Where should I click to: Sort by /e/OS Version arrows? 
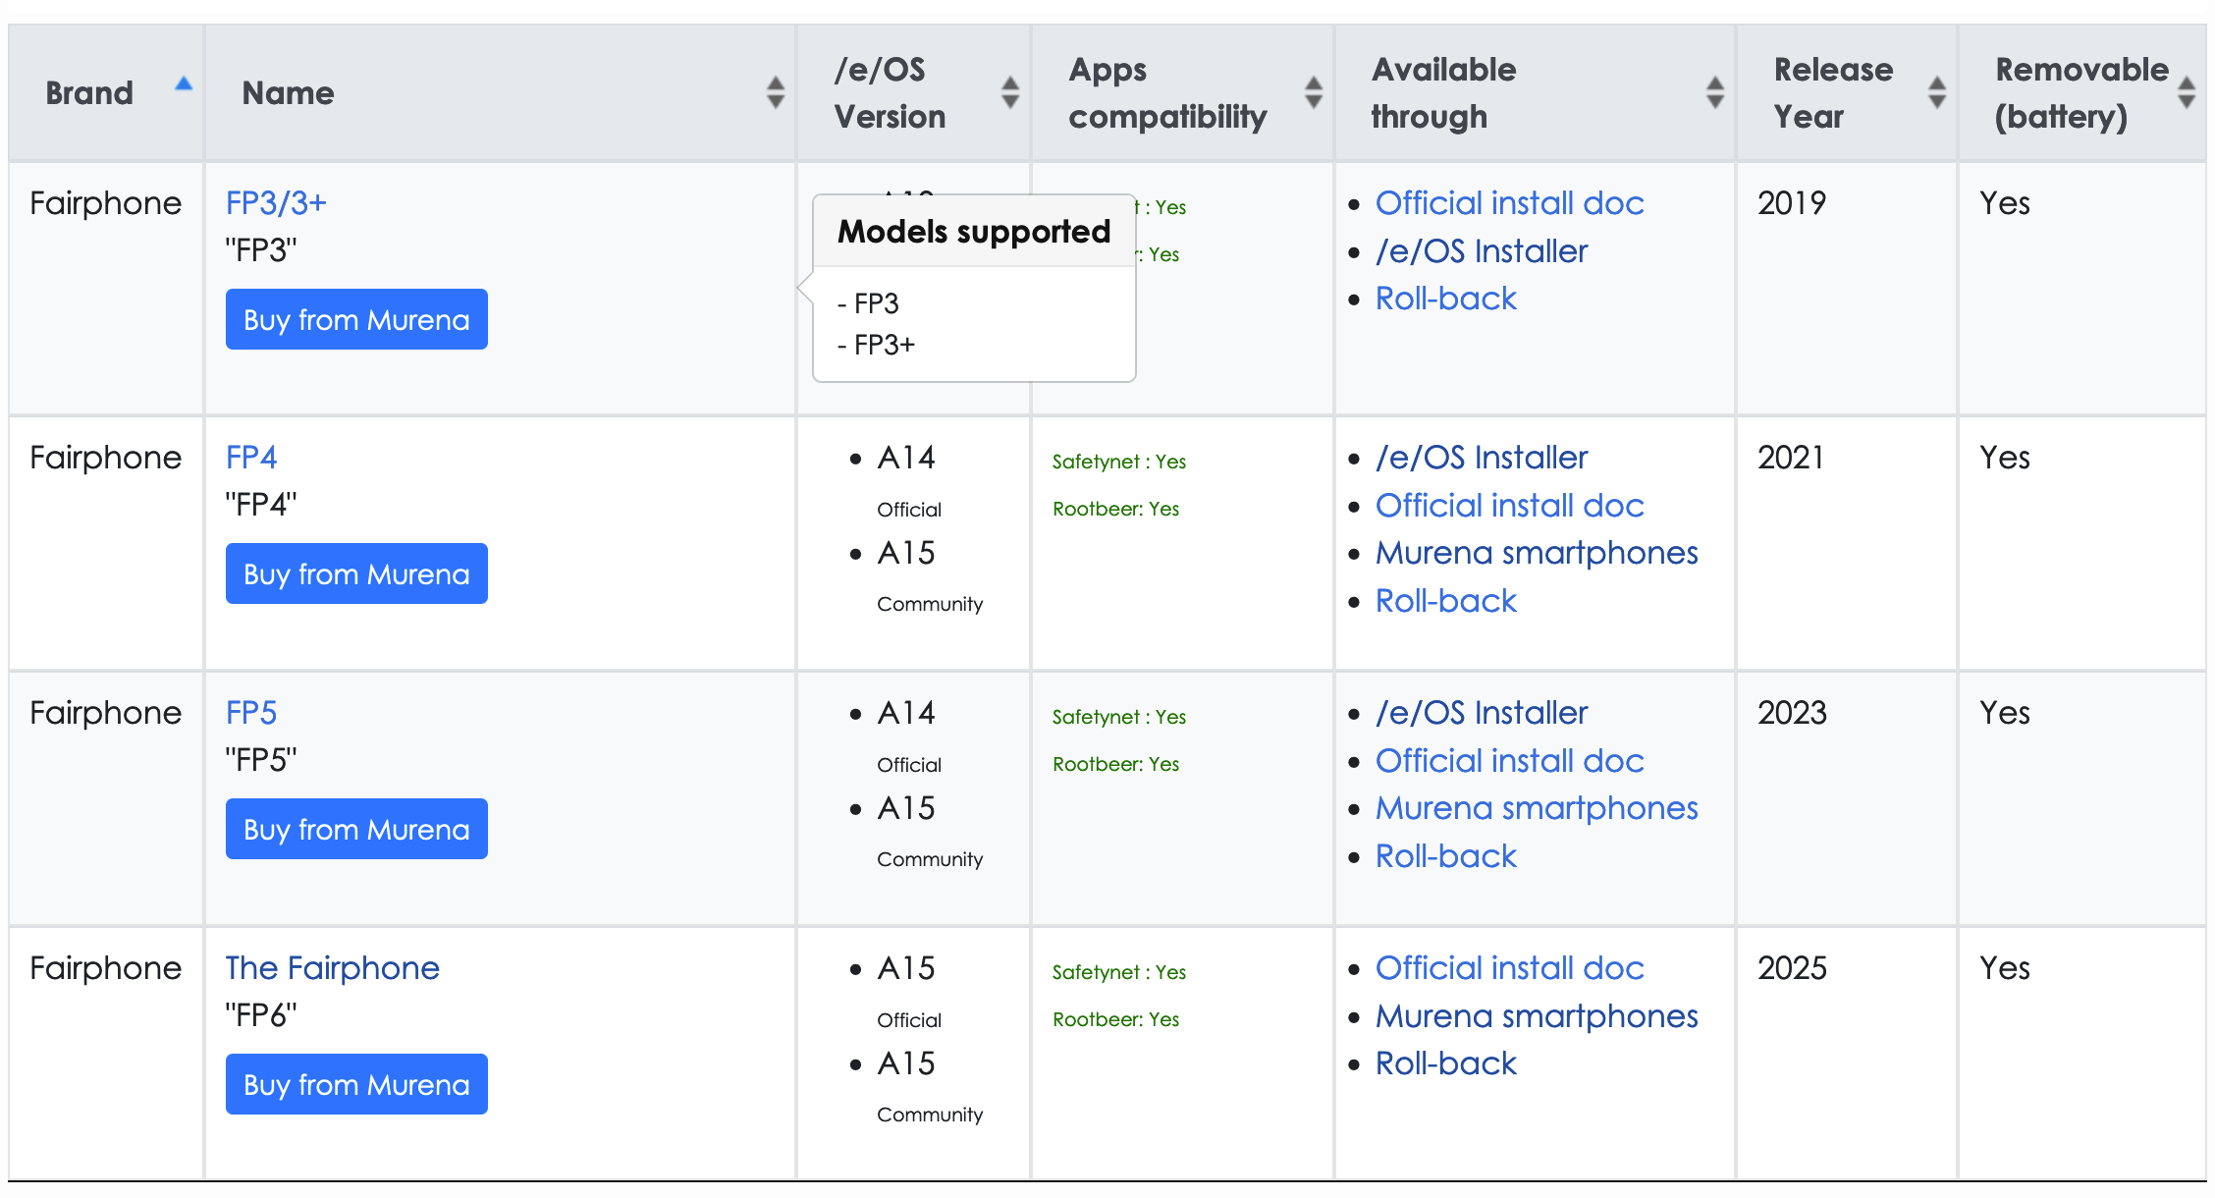pyautogui.click(x=1010, y=92)
